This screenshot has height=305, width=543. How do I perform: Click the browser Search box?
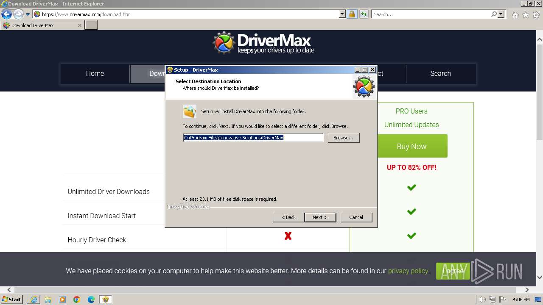(x=431, y=14)
